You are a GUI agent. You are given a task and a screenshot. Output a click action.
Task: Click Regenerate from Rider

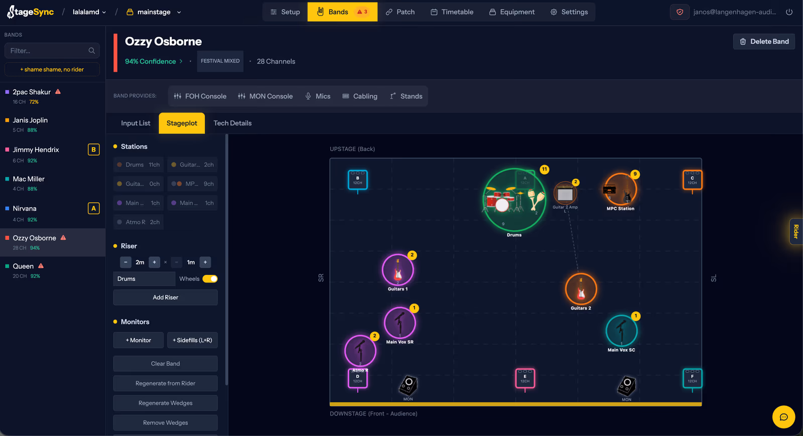[166, 383]
